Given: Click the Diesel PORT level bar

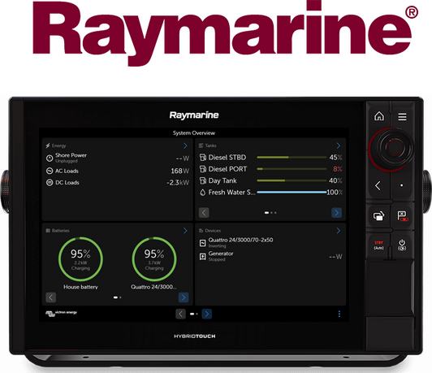Looking at the screenshot, I should click(292, 169).
